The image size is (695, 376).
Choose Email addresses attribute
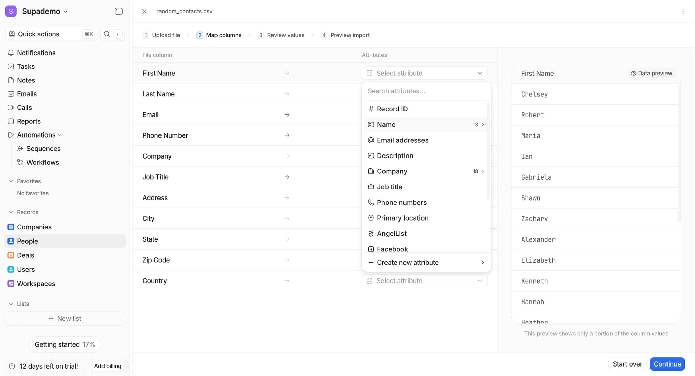coord(402,140)
